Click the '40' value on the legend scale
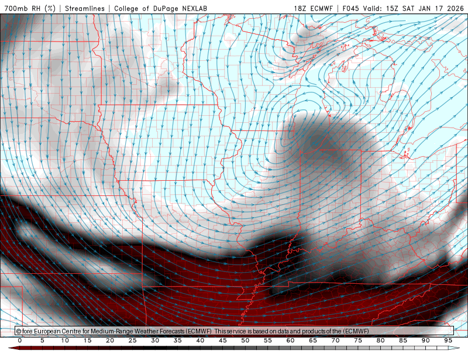The image size is (468, 351). 200,340
